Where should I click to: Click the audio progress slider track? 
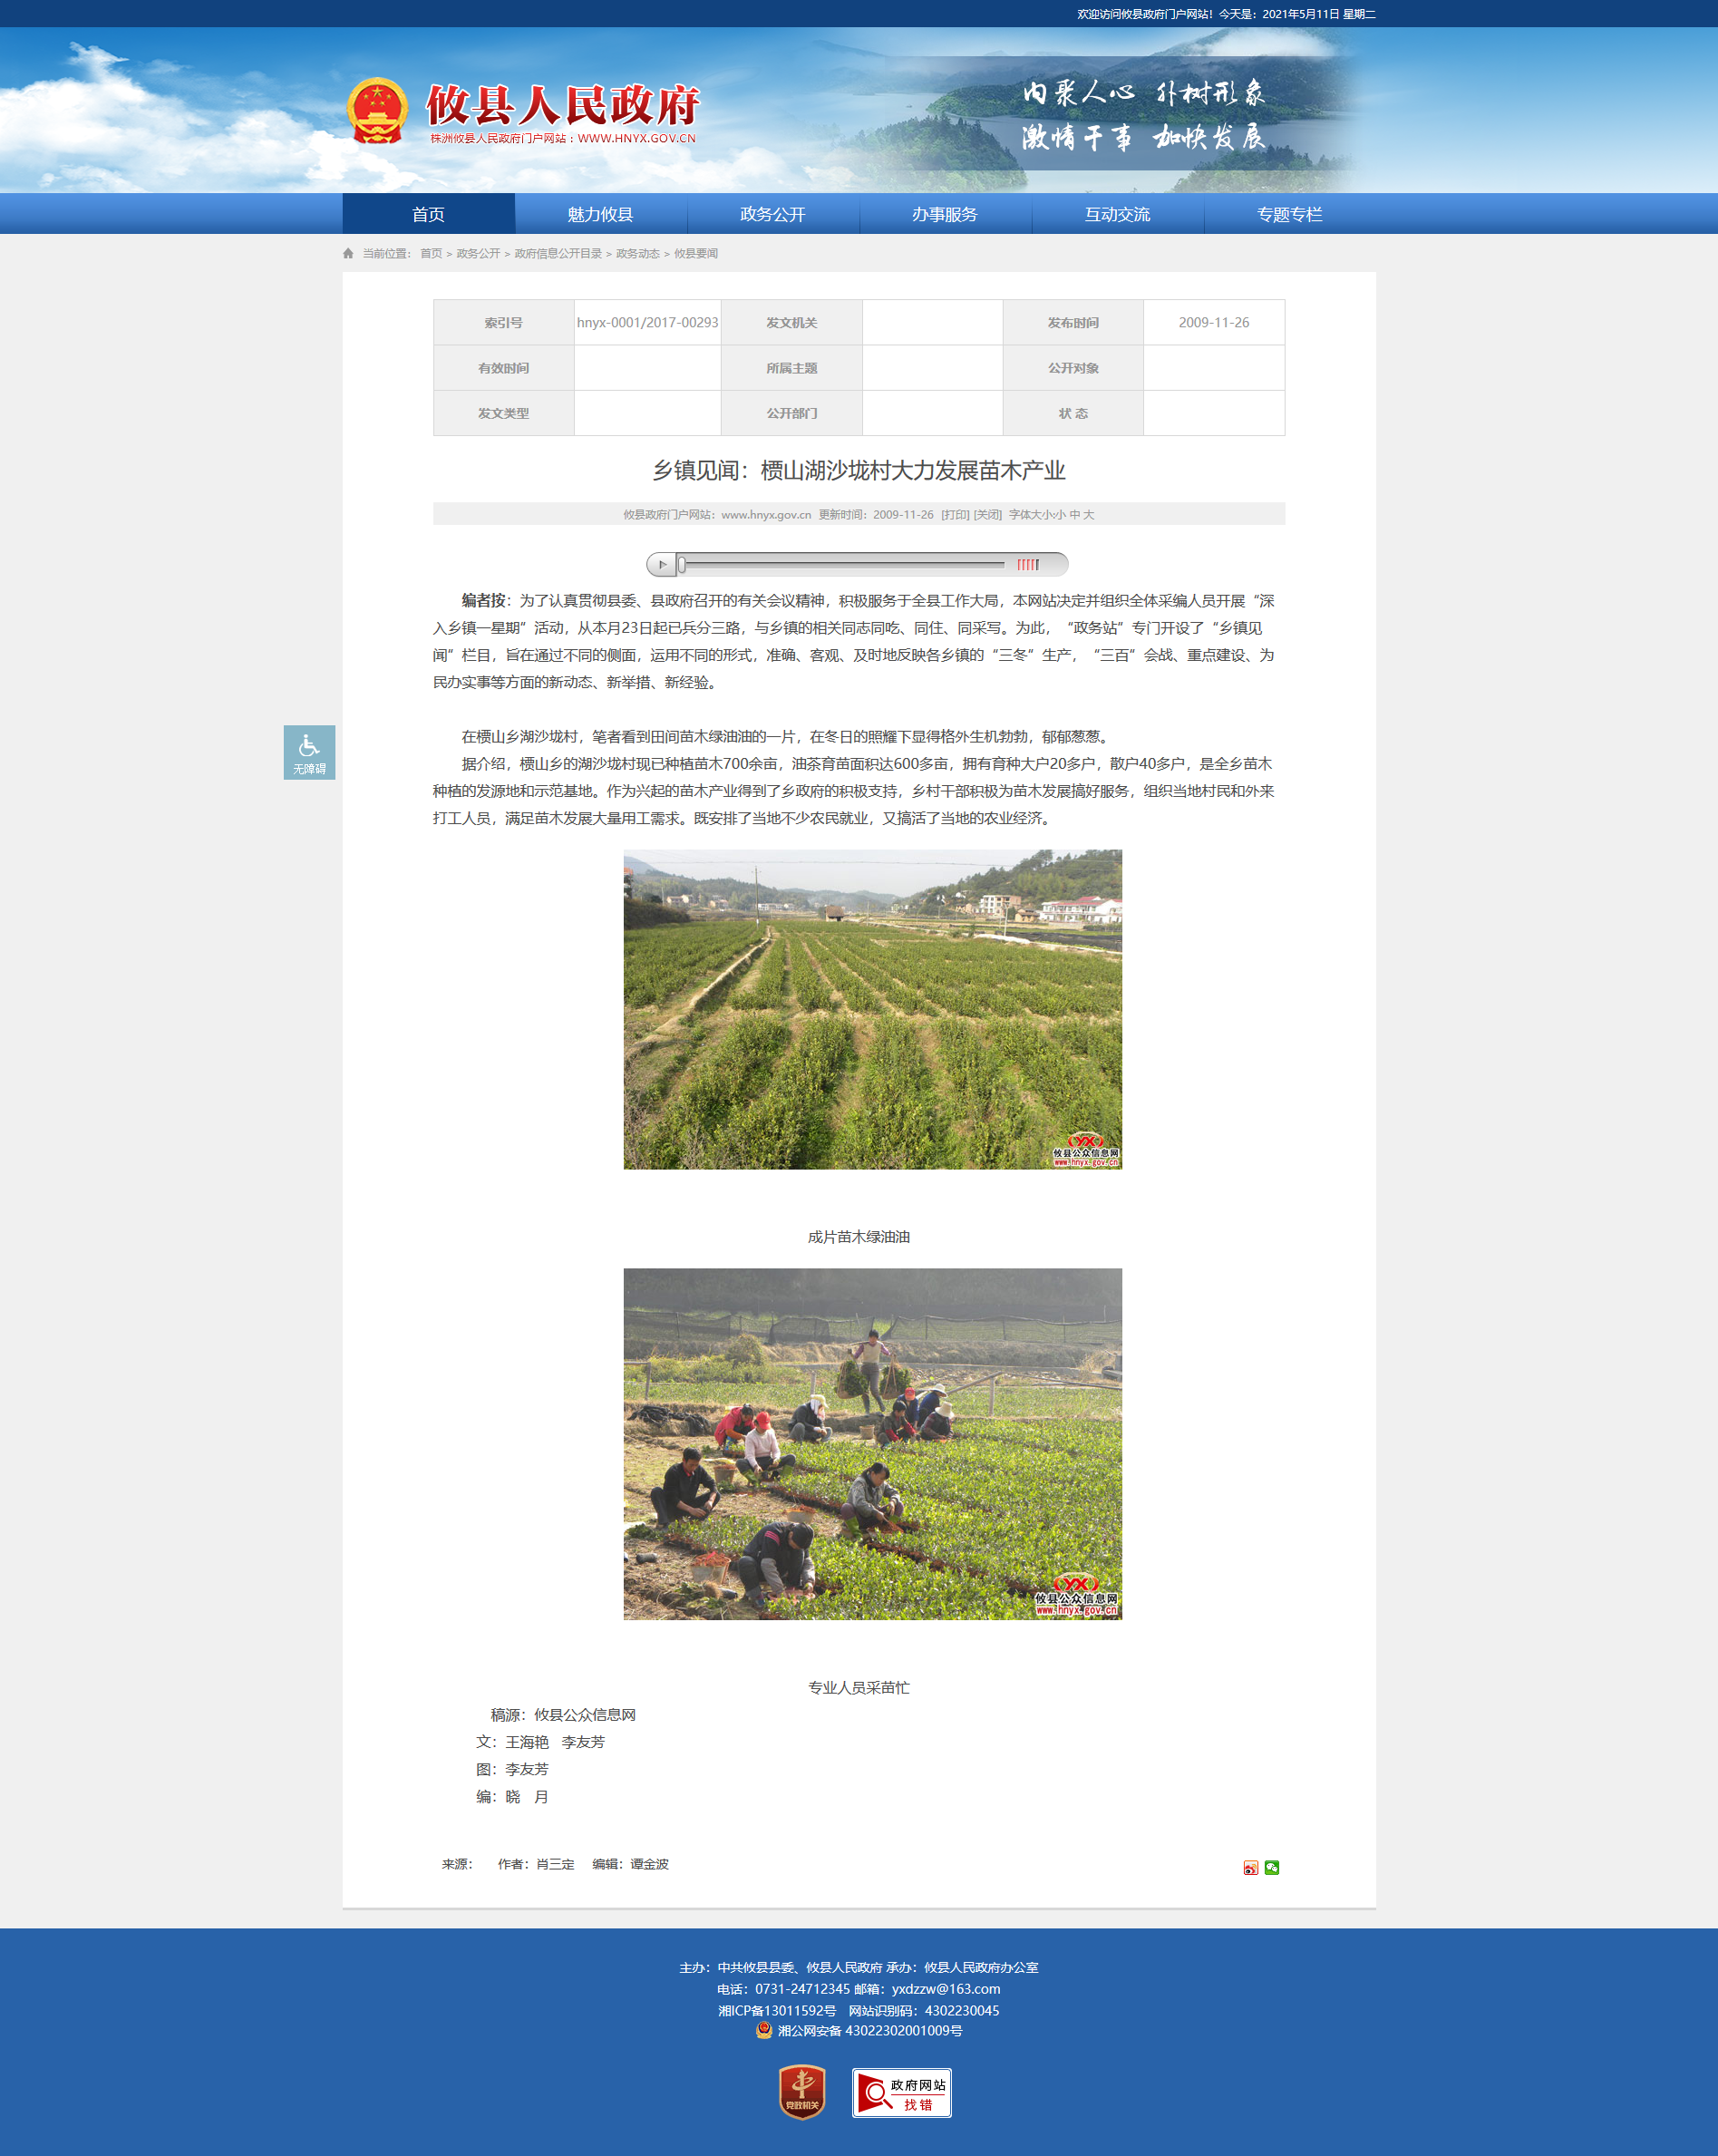tap(840, 565)
